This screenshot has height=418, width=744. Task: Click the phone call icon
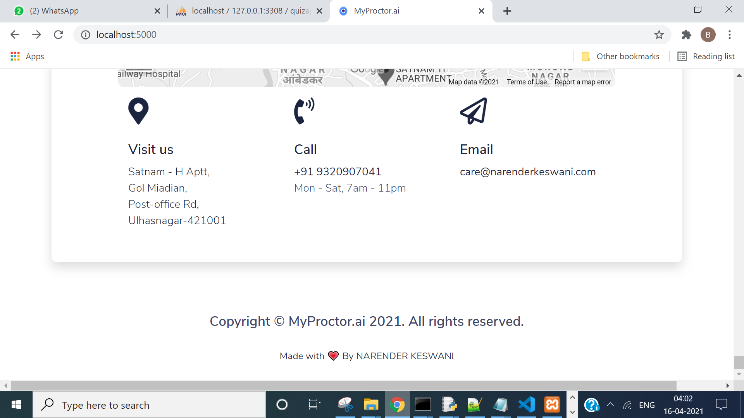point(304,111)
